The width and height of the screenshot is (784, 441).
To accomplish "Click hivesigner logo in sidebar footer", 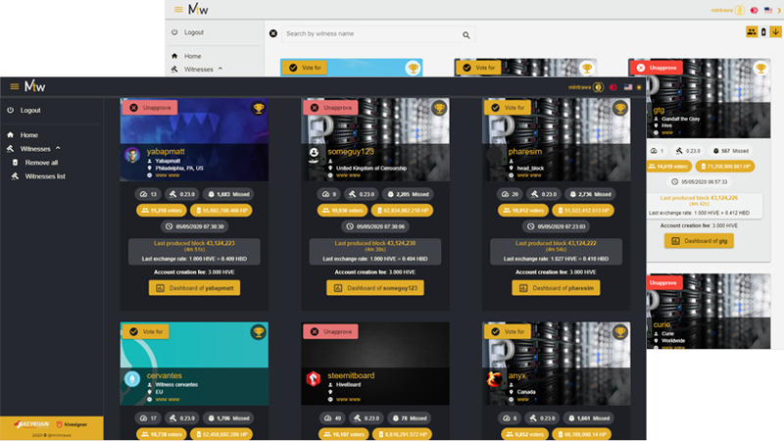I will [72, 424].
